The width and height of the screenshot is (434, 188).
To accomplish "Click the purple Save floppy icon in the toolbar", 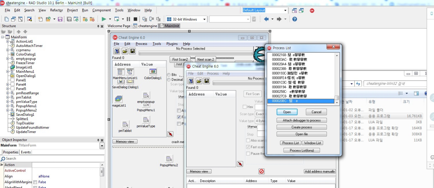I will click(60, 19).
